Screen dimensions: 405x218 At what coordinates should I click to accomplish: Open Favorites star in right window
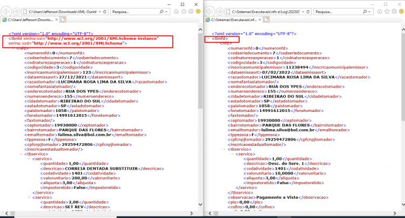(x=387, y=11)
